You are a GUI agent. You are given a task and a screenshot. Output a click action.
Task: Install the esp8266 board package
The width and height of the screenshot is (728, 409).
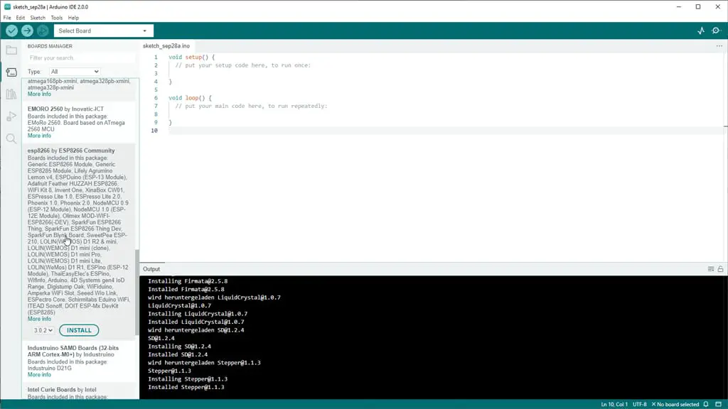(79, 330)
